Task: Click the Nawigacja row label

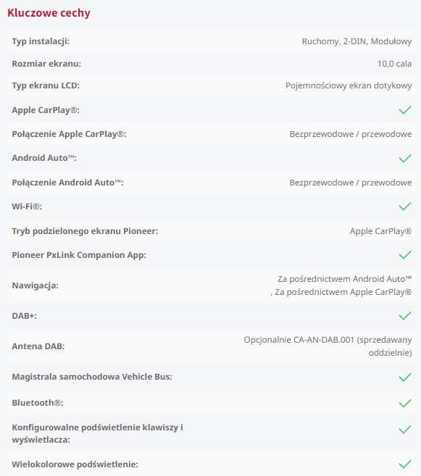Action: (36, 285)
